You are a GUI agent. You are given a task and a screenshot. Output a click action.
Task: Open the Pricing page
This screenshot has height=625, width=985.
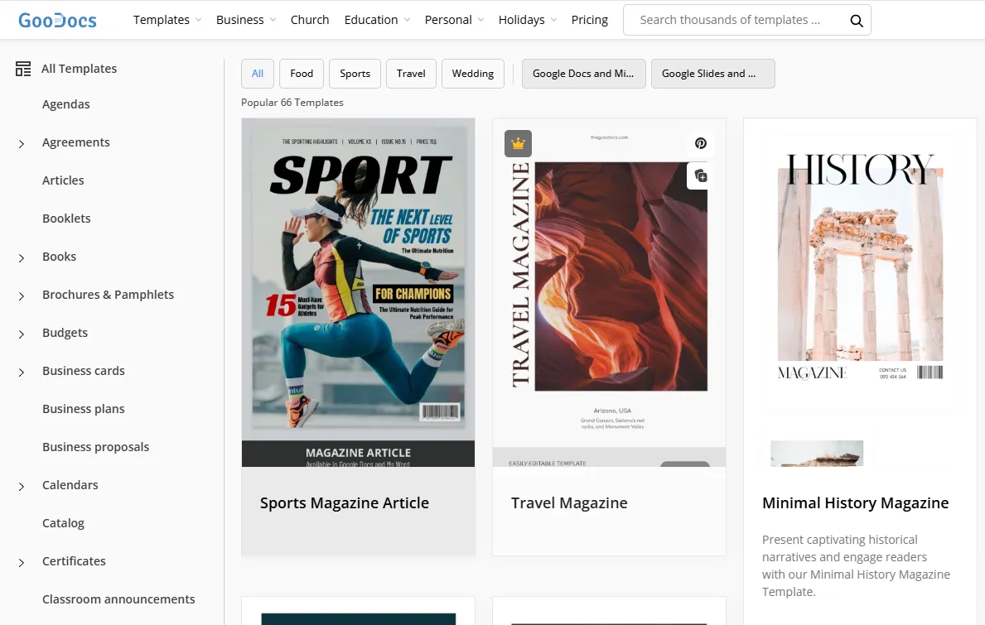click(x=589, y=20)
